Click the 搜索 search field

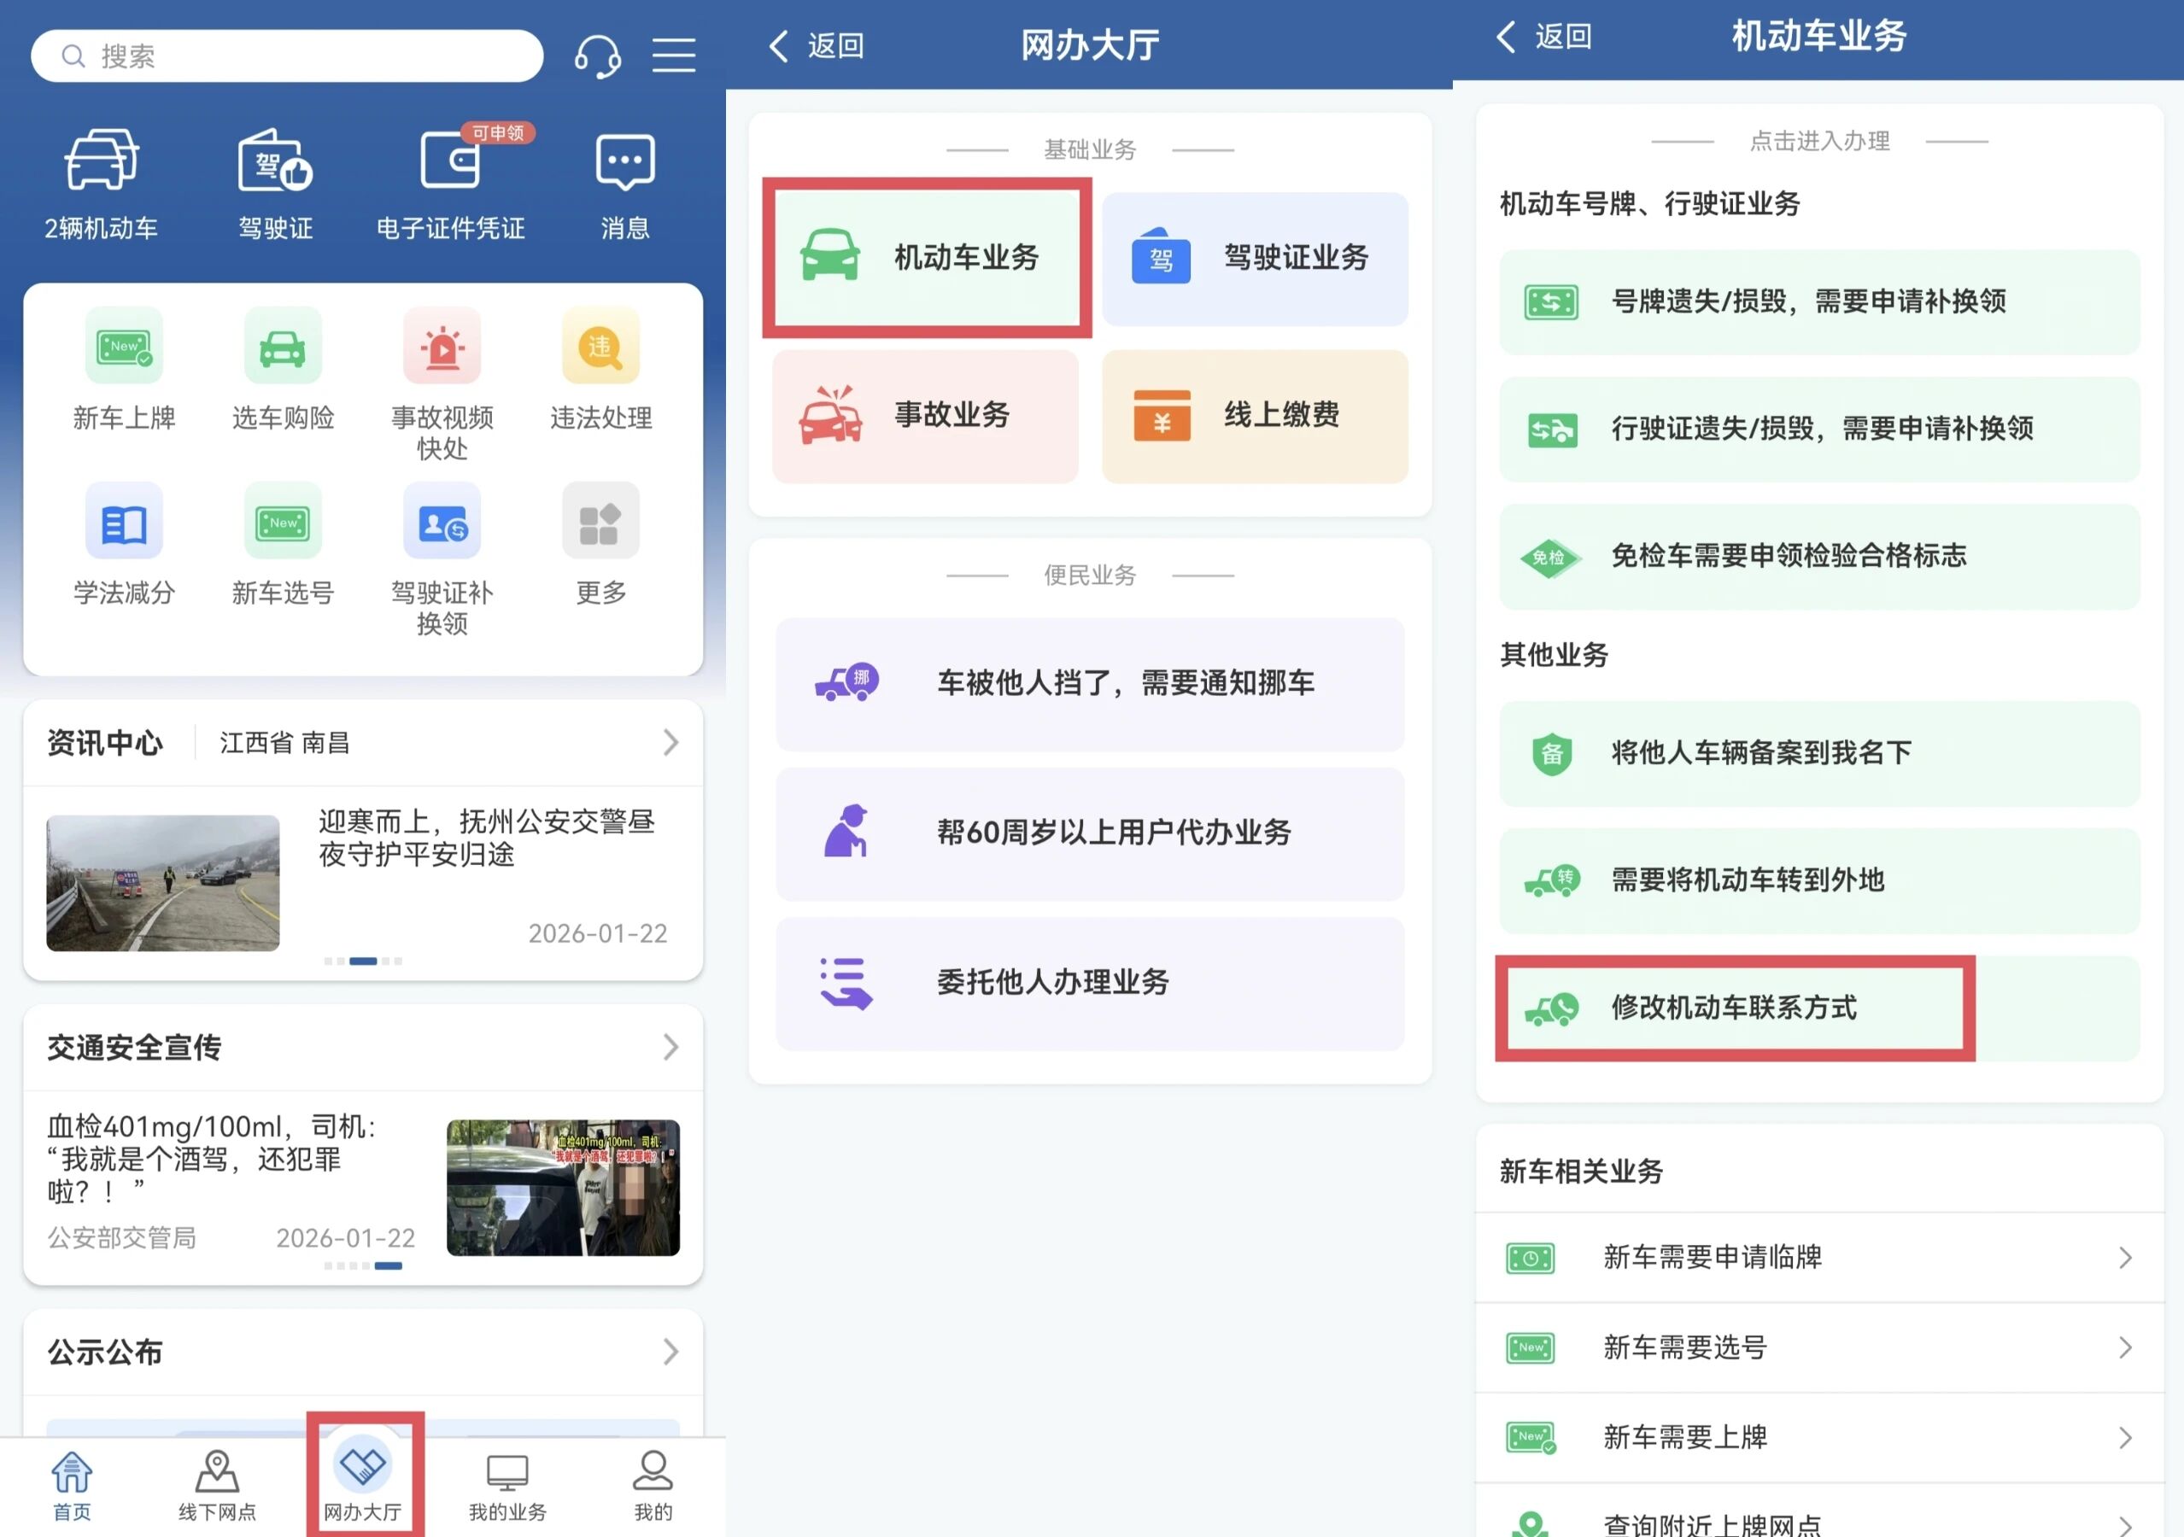(285, 56)
